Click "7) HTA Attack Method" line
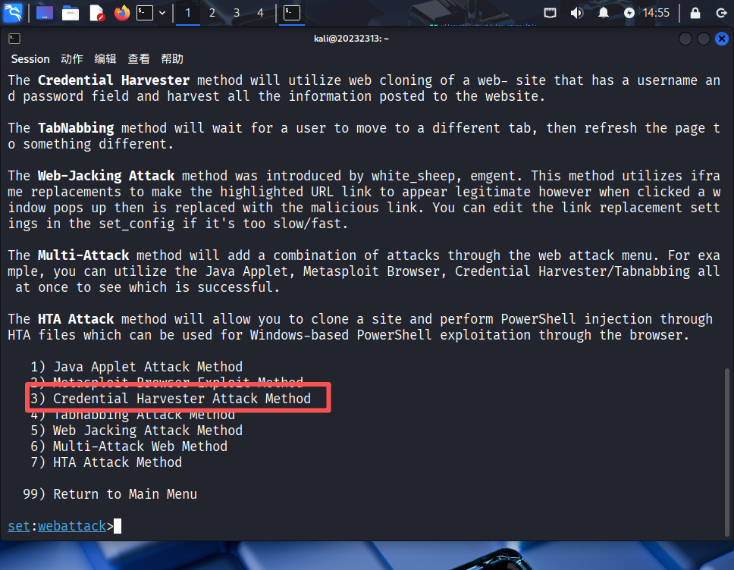This screenshot has height=570, width=734. pyautogui.click(x=106, y=462)
